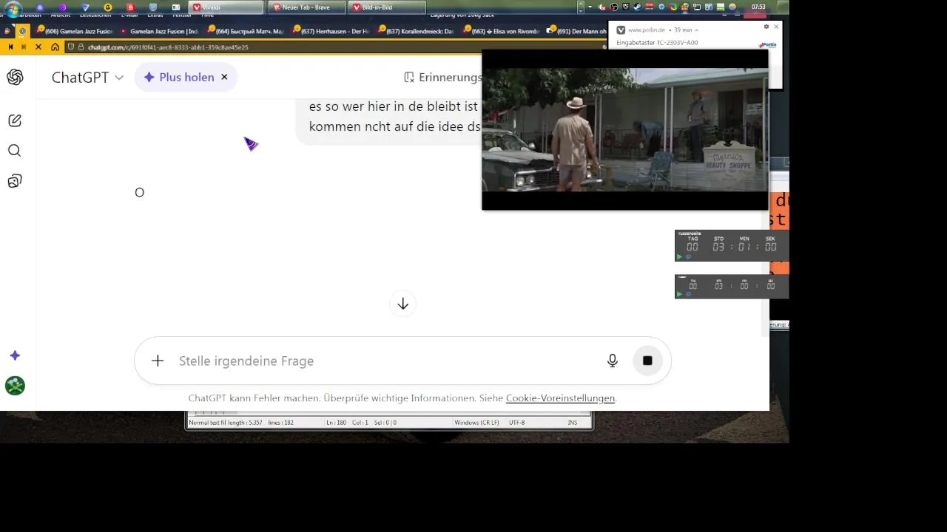Click the picture-in-picture video window
Viewport: 947px width, 532px height.
pos(625,130)
